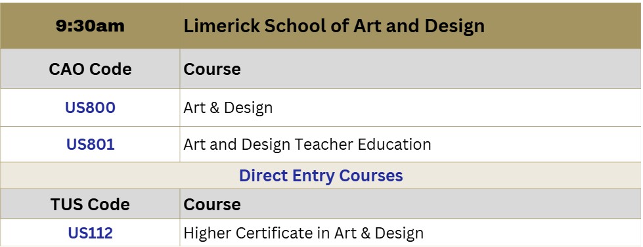Open the US801 course code link
Image resolution: width=643 pixels, height=247 pixels.
point(90,145)
